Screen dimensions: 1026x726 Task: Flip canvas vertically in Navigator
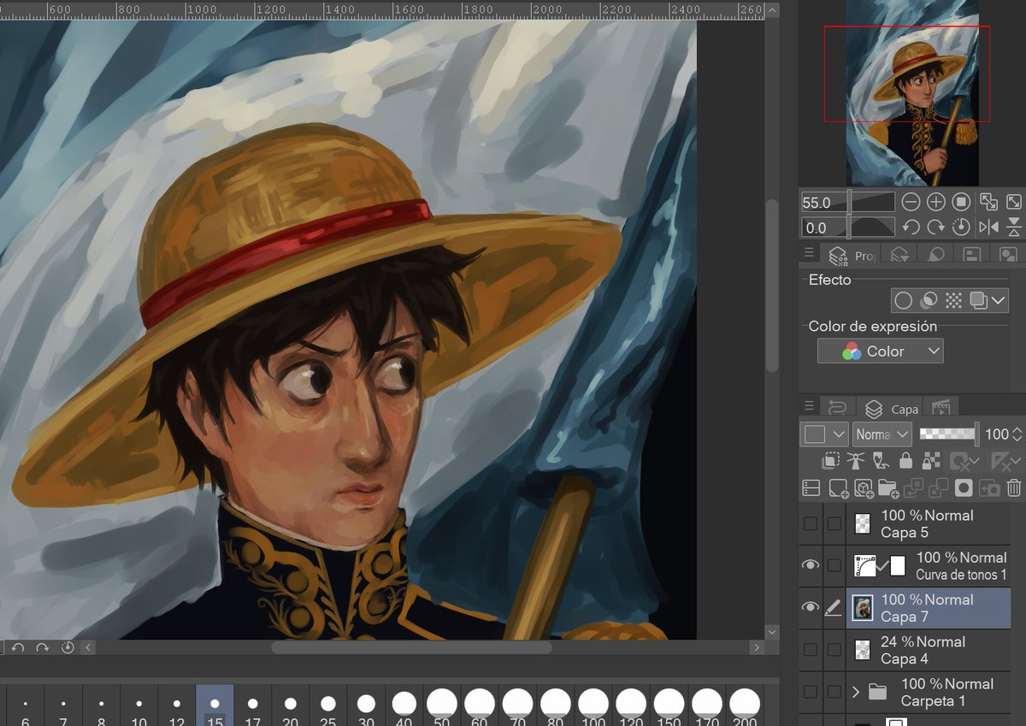1014,227
